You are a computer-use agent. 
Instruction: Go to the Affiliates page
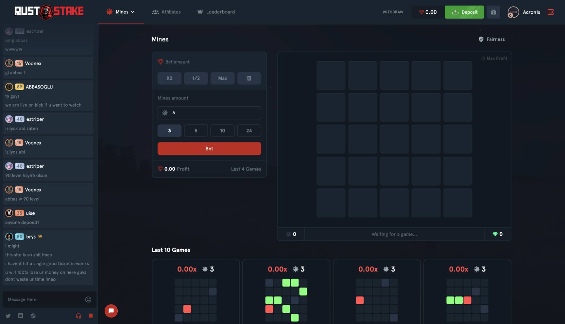(x=166, y=12)
